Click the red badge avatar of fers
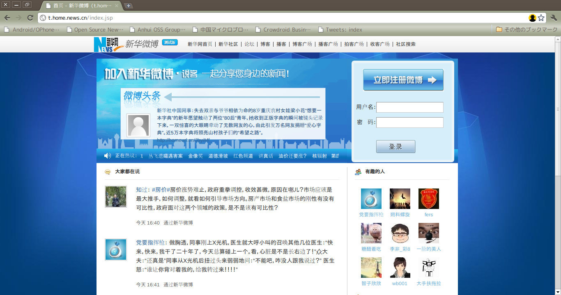This screenshot has width=561, height=295. (429, 199)
